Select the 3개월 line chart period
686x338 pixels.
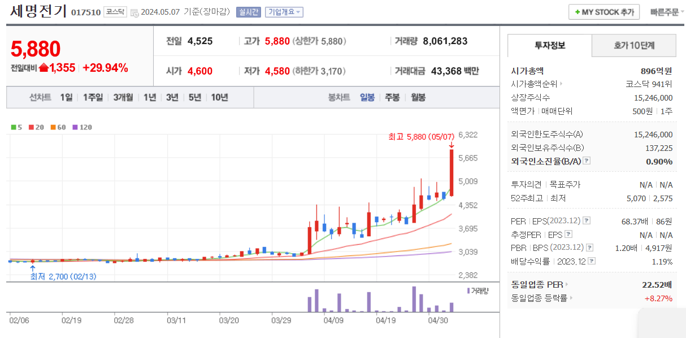123,97
